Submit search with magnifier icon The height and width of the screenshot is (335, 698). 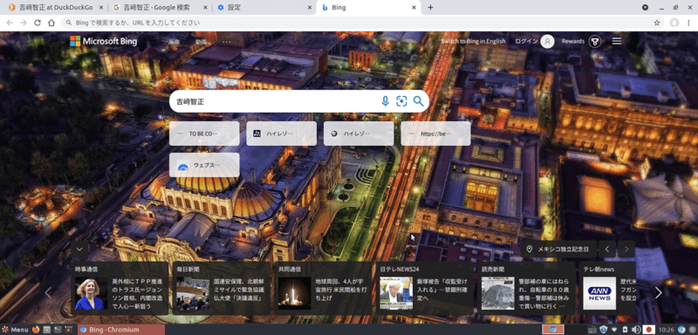[x=418, y=101]
